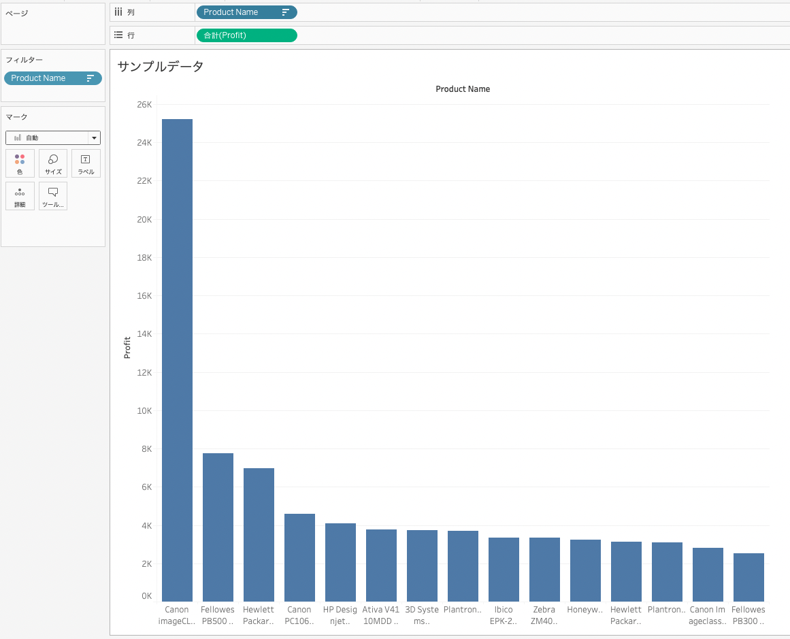Open the 自動 mark type combo box
Image resolution: width=790 pixels, height=639 pixels.
(x=53, y=137)
